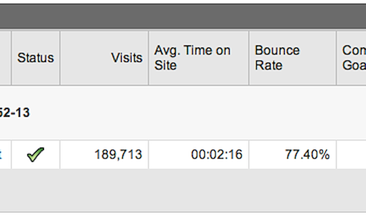Sort by the Visits column header

pyautogui.click(x=104, y=58)
